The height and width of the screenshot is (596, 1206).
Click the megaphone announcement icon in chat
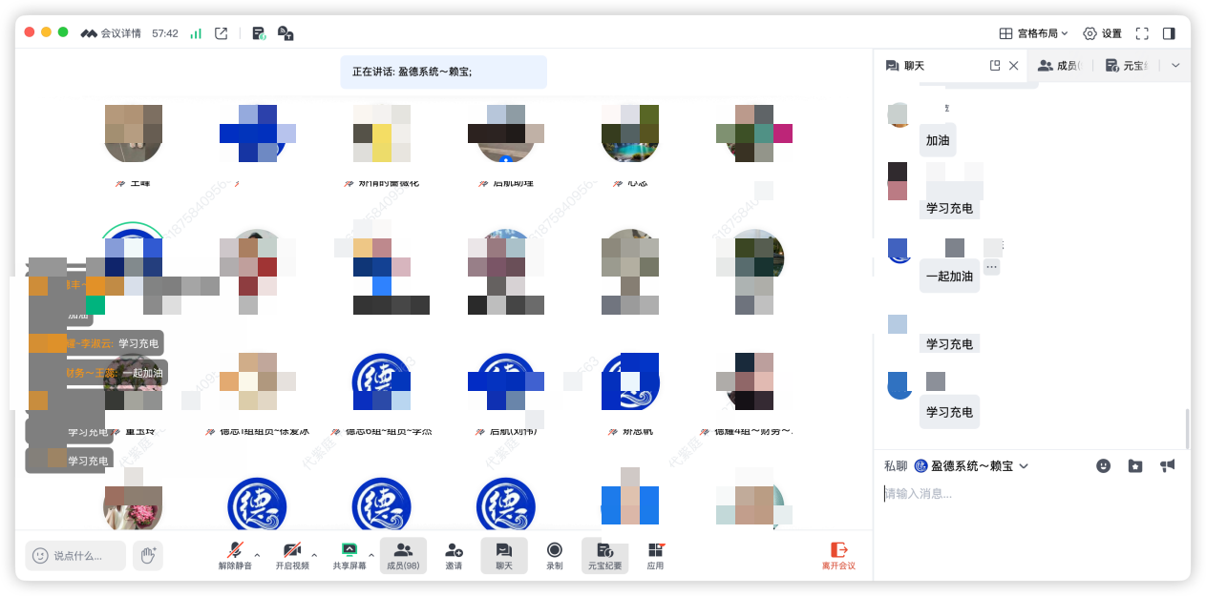coord(1167,465)
